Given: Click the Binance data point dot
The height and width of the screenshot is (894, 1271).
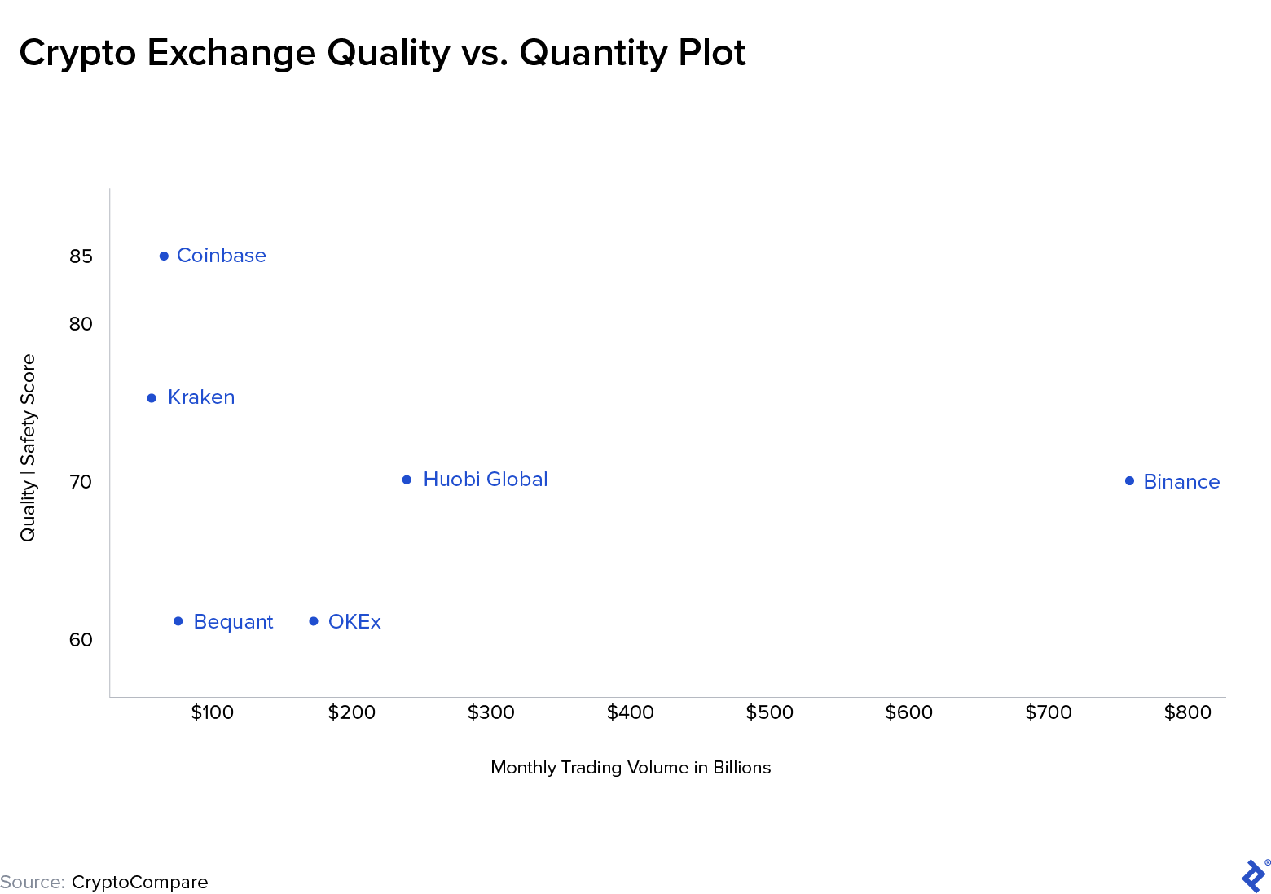Looking at the screenshot, I should click(x=1129, y=480).
